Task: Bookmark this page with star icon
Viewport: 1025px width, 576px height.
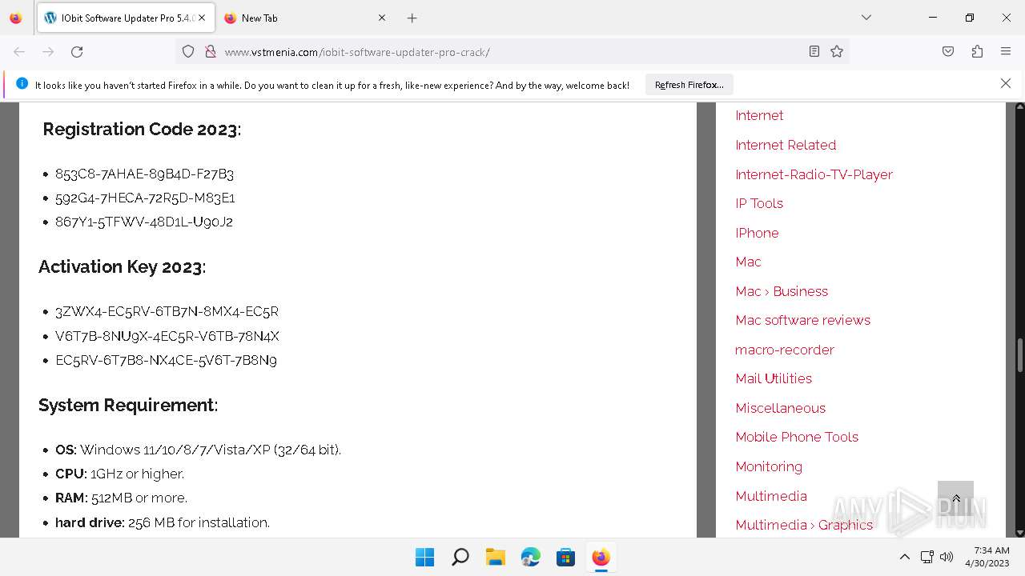Action: coord(837,51)
